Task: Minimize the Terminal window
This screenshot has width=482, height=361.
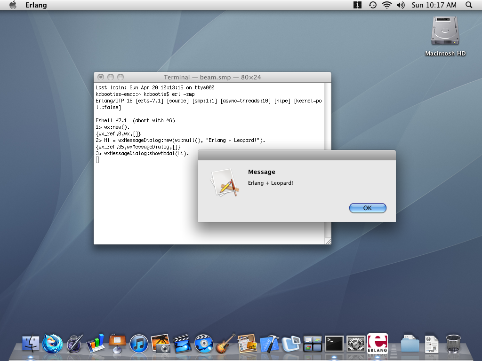Action: [111, 77]
